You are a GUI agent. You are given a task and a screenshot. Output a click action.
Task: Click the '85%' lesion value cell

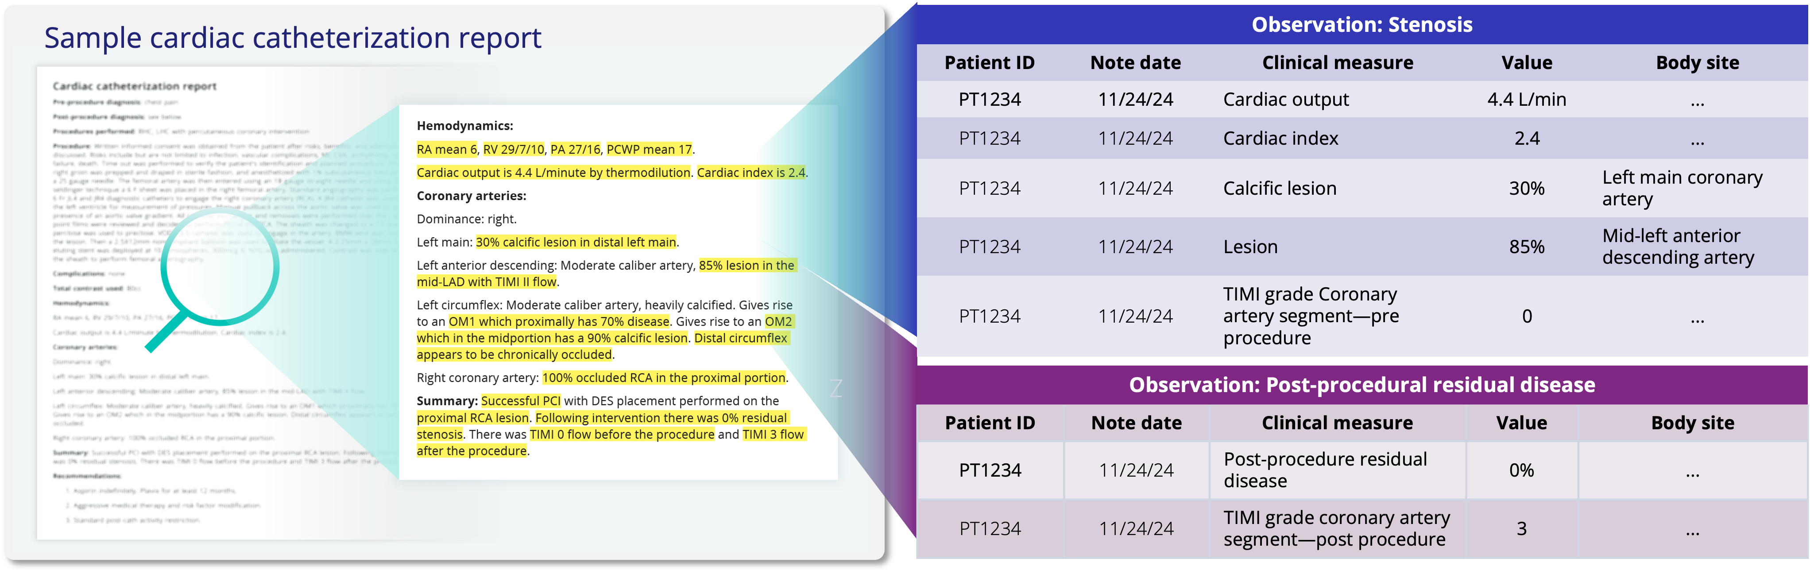click(x=1527, y=247)
